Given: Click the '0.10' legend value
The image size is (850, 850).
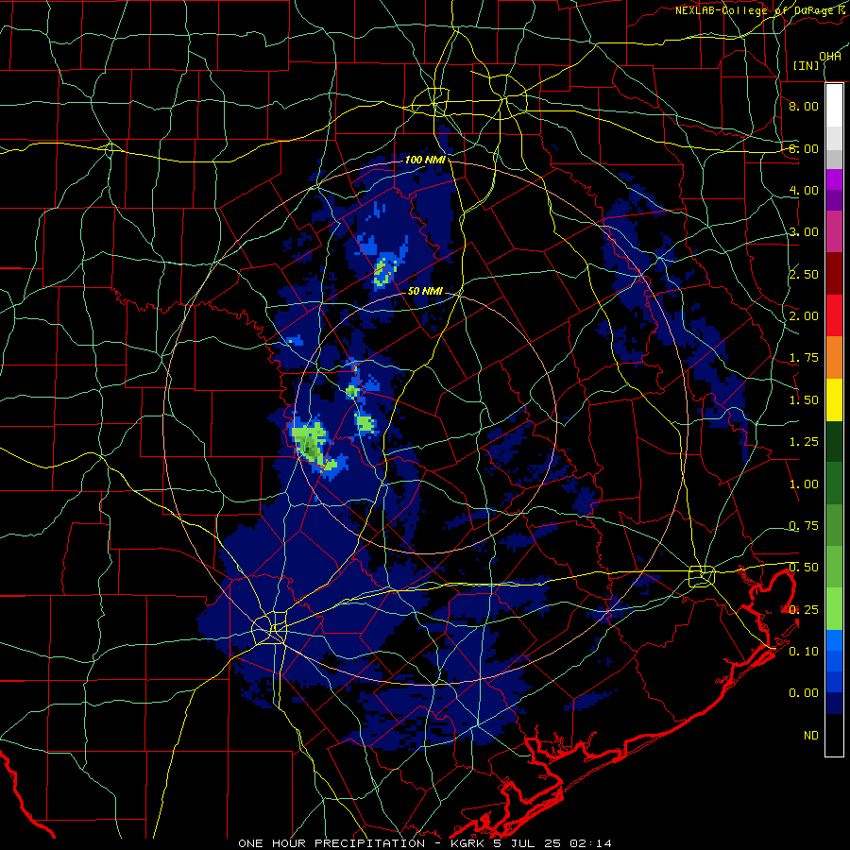Looking at the screenshot, I should (804, 651).
